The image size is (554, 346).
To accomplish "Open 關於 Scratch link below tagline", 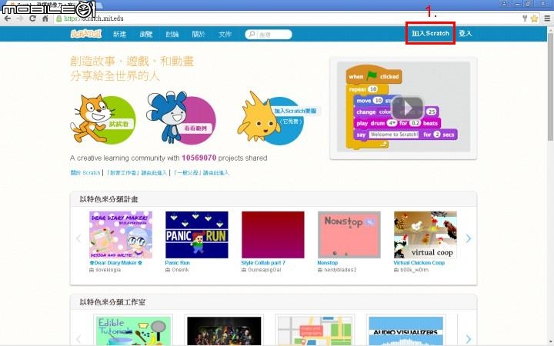I will coord(85,173).
